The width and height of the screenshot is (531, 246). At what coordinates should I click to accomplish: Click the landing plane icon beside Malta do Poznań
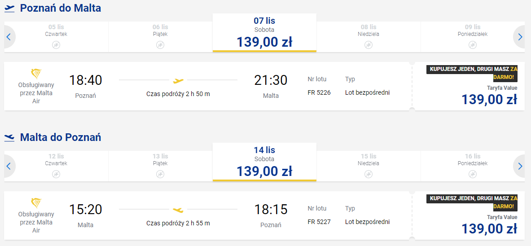(9, 138)
